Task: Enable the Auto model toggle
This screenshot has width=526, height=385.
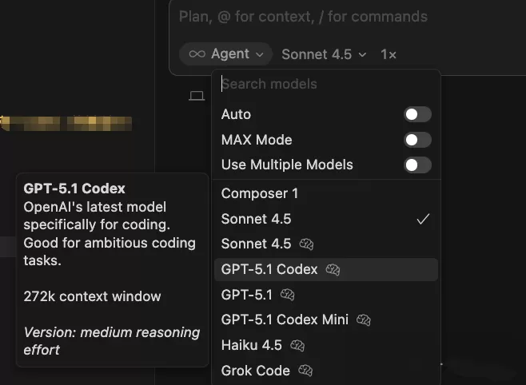Action: click(x=417, y=114)
